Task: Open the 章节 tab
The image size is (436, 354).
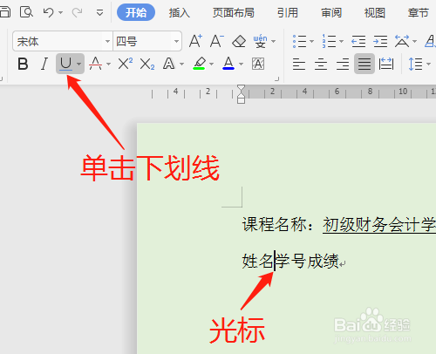Action: click(419, 13)
